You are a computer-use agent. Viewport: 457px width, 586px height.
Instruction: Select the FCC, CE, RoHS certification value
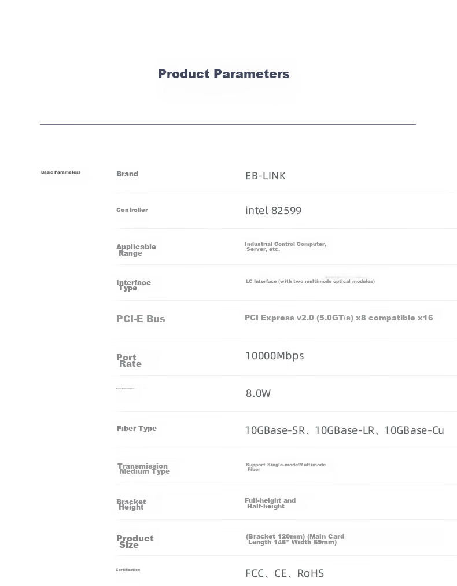point(285,573)
